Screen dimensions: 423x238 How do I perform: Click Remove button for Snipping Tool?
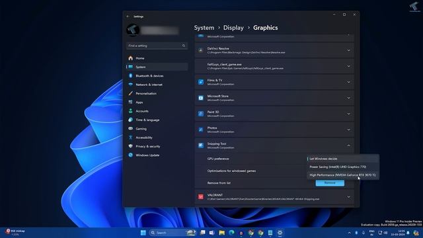coord(330,183)
